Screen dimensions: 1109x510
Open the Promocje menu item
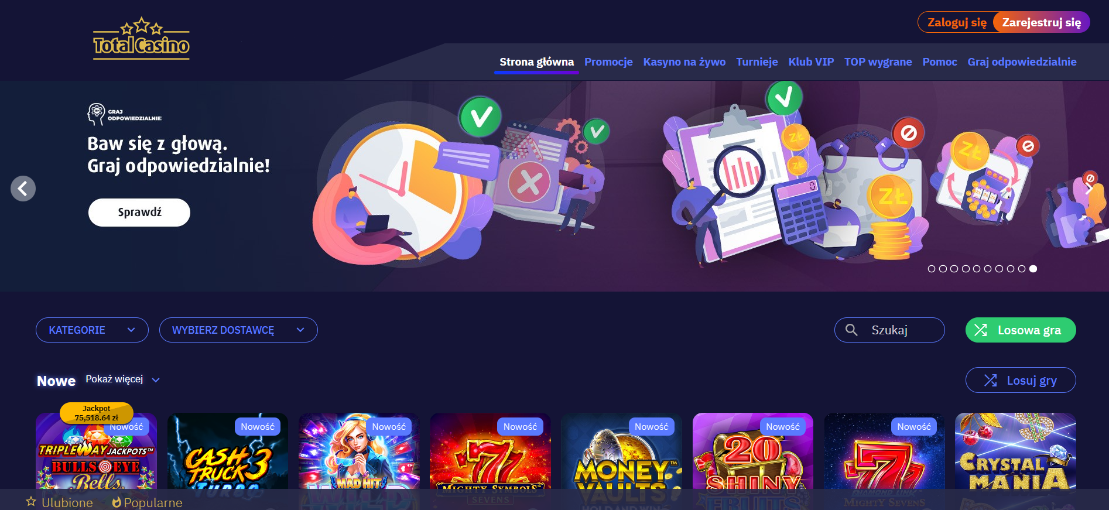pyautogui.click(x=608, y=62)
